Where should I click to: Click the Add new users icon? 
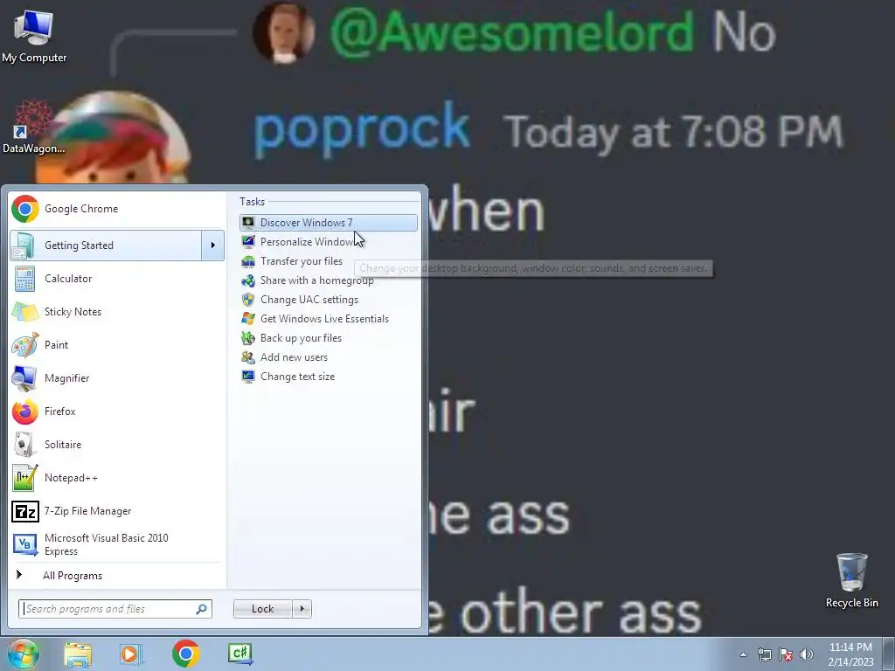(x=248, y=357)
